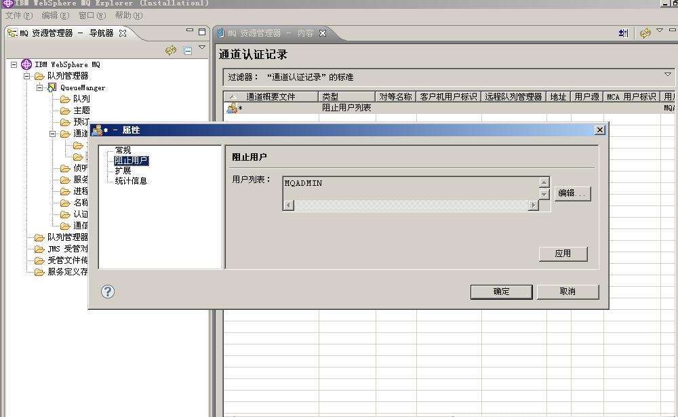
Task: Maximize the navigator panel
Action: coord(202,32)
